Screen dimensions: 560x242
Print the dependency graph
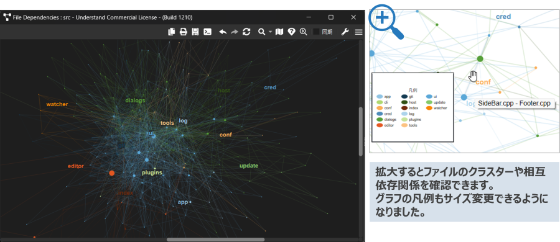pyautogui.click(x=183, y=32)
